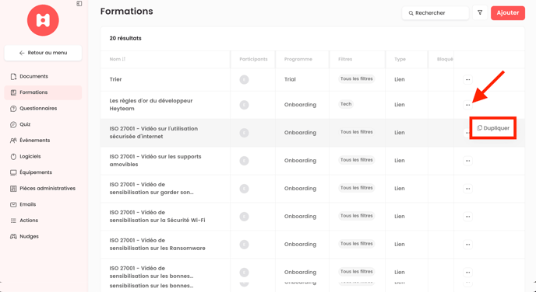536x292 pixels.
Task: Open more options for règles d'or row
Action: [467, 105]
